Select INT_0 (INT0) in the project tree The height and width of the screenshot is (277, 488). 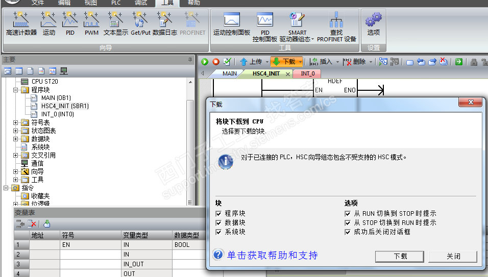(58, 114)
